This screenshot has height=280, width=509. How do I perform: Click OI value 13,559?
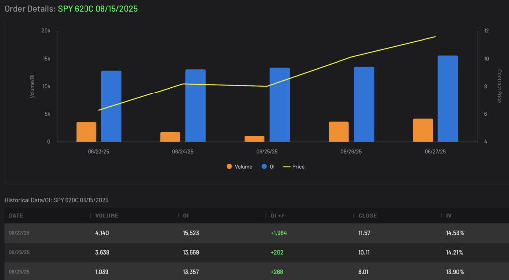191,252
